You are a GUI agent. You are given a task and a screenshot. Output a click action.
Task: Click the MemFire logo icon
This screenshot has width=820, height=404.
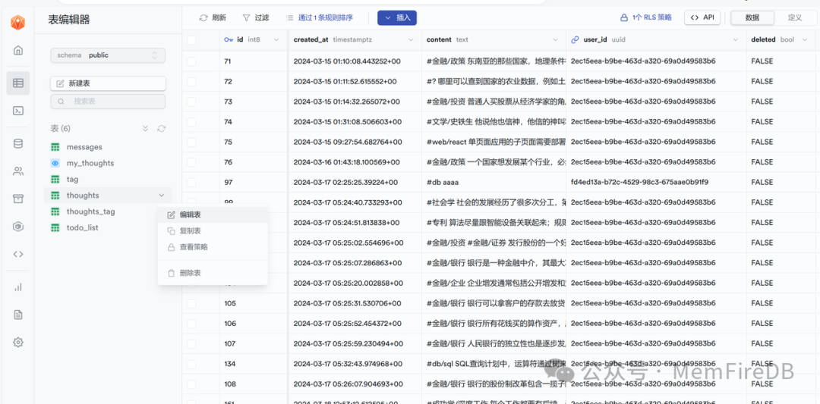point(17,23)
